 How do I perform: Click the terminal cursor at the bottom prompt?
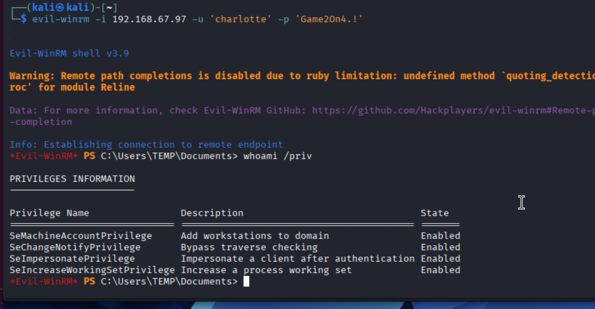[x=246, y=282]
